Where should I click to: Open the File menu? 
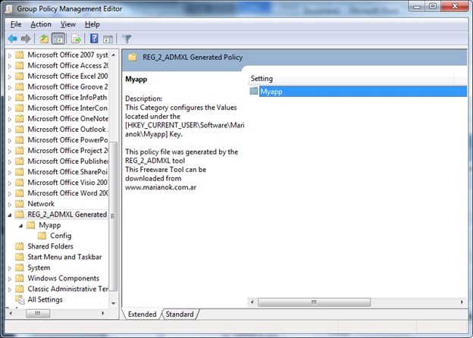click(x=16, y=24)
